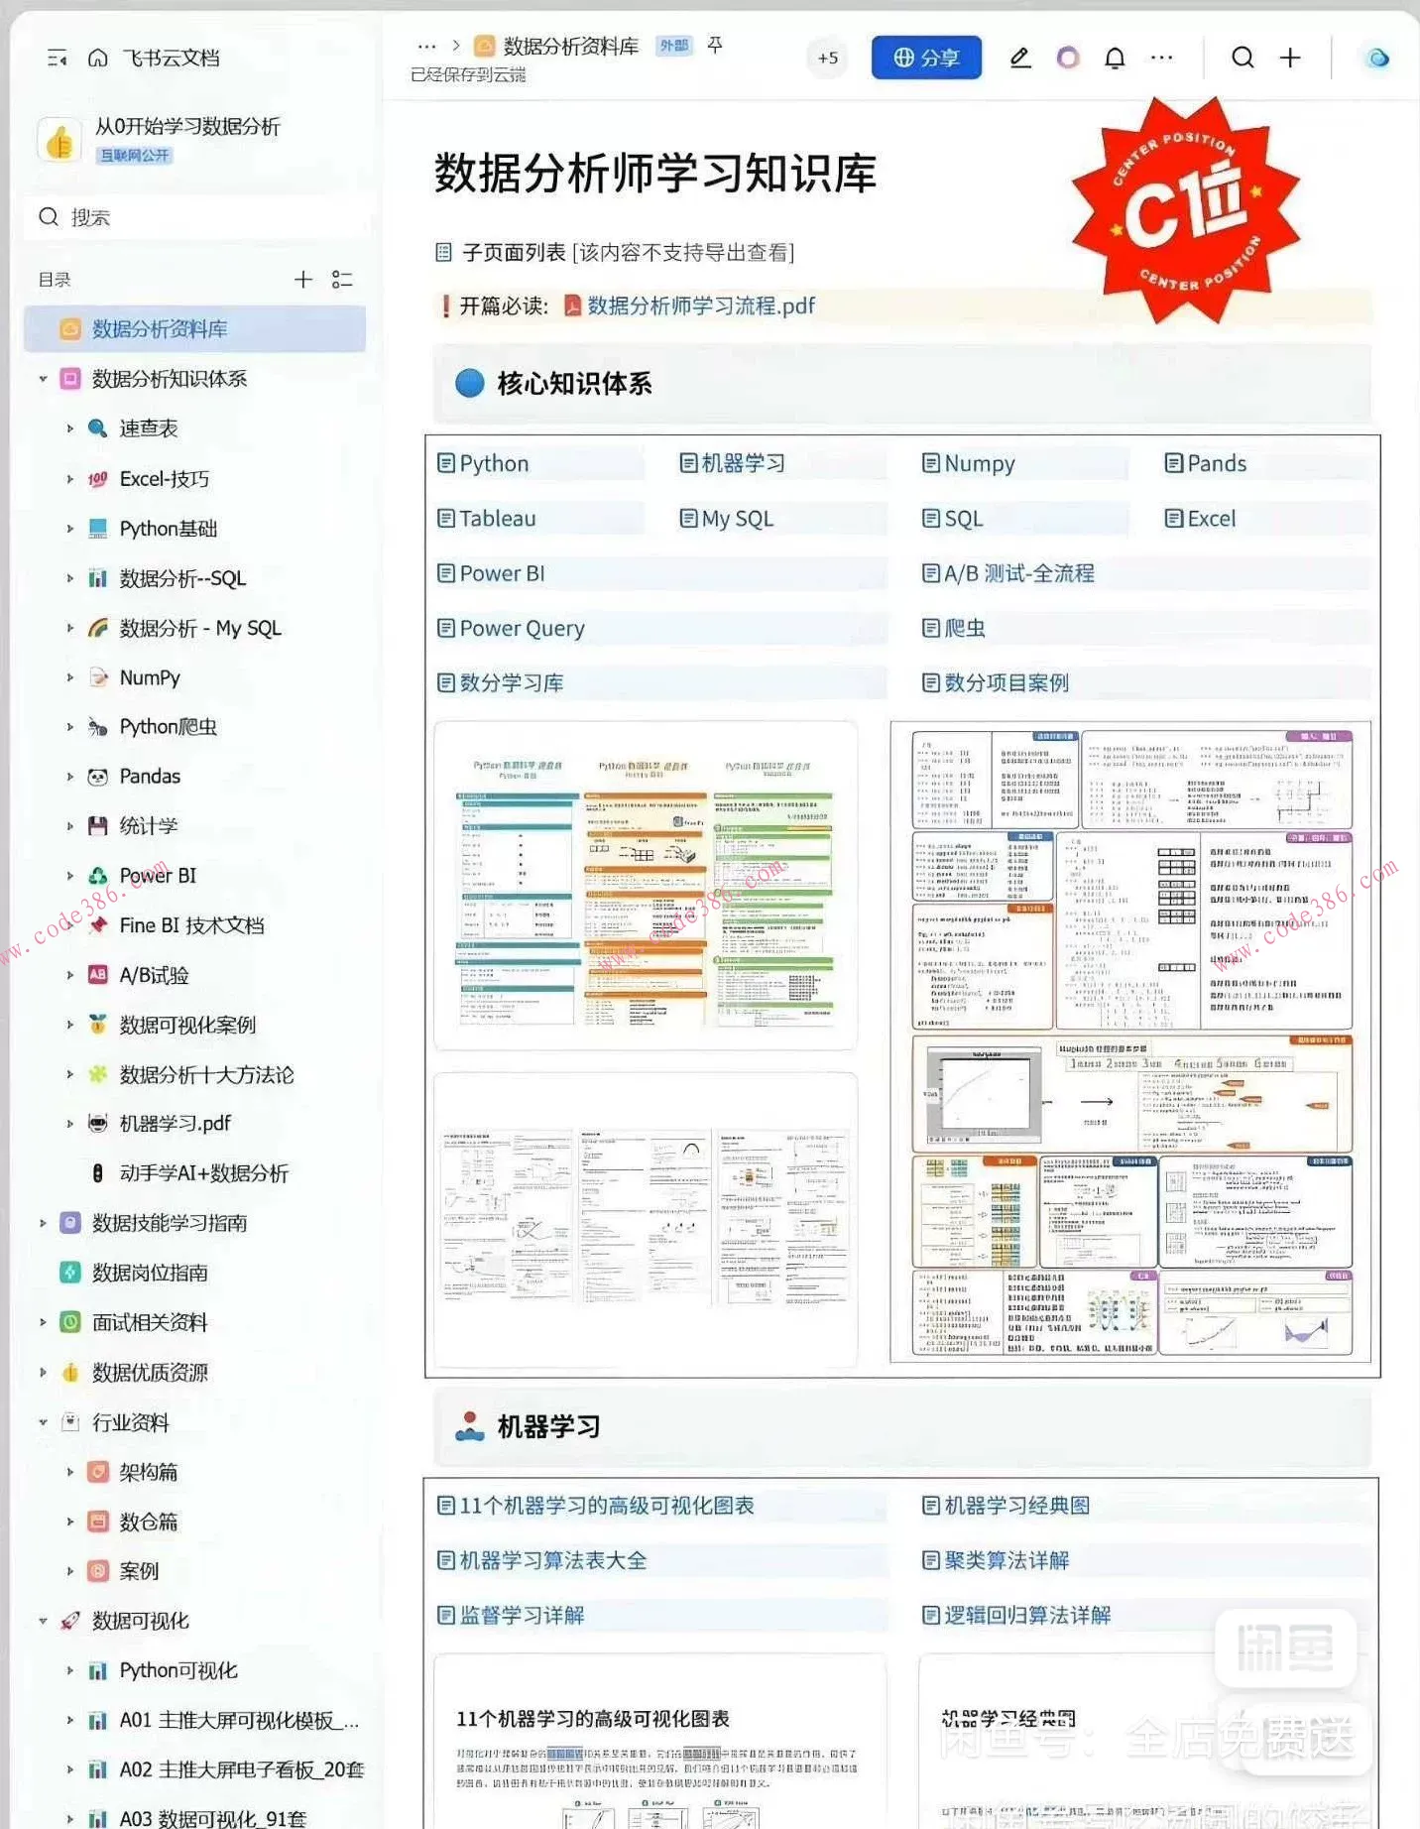Open 统计学 sidebar item

tap(149, 825)
